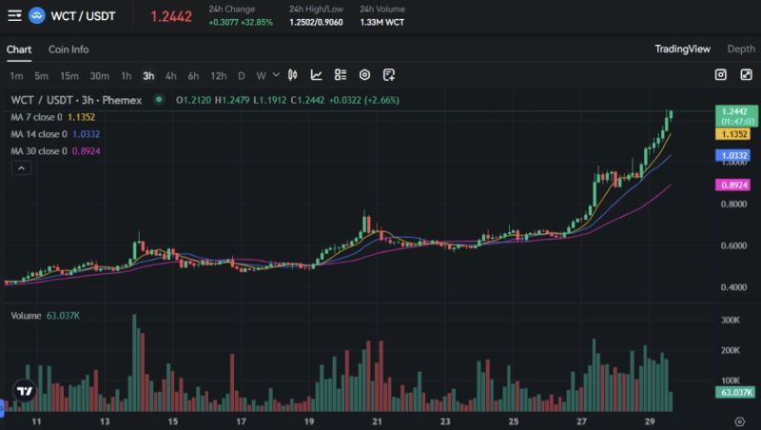Screen dimensions: 761x430
Task: Select the Chart tab
Action: (19, 49)
